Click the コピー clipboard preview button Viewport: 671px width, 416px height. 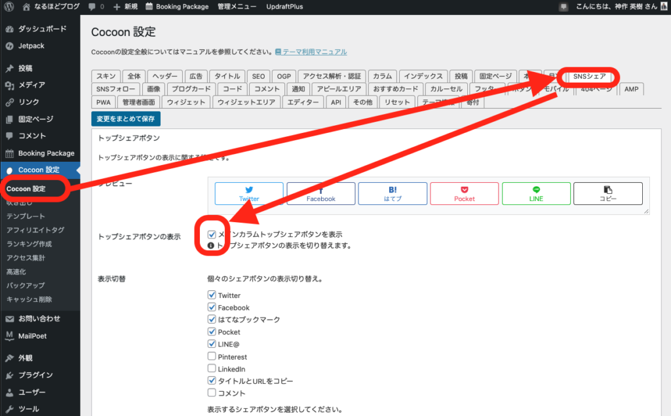pyautogui.click(x=608, y=193)
